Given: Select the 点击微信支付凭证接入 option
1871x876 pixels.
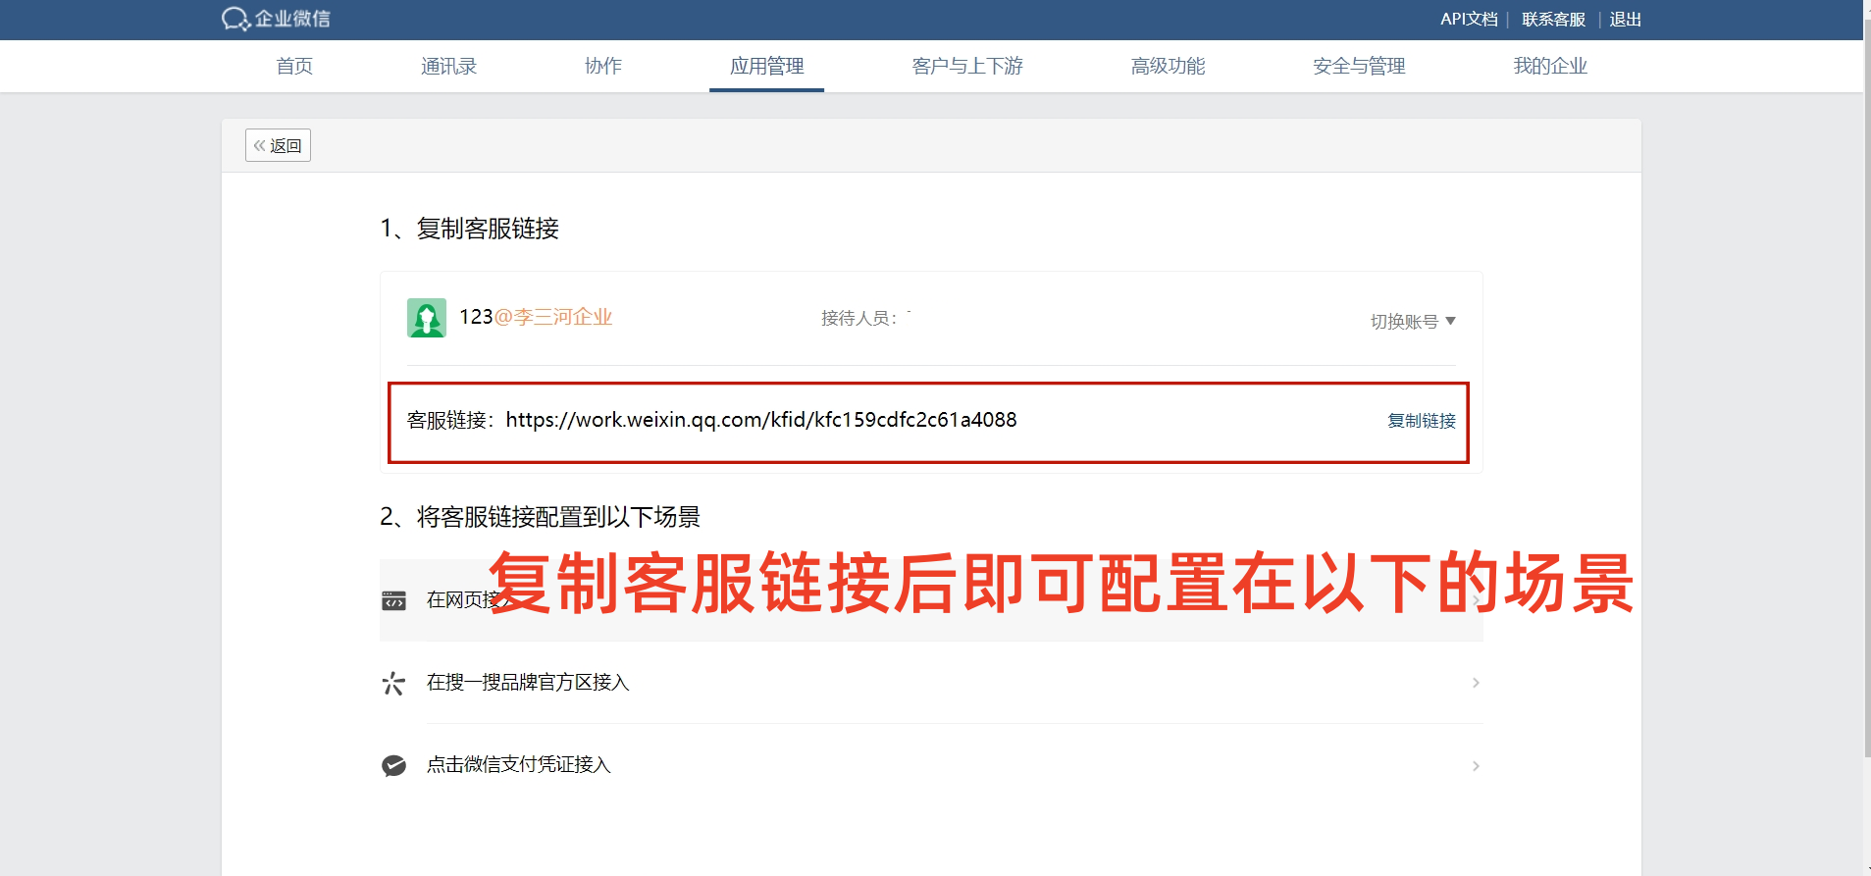Looking at the screenshot, I should 931,765.
